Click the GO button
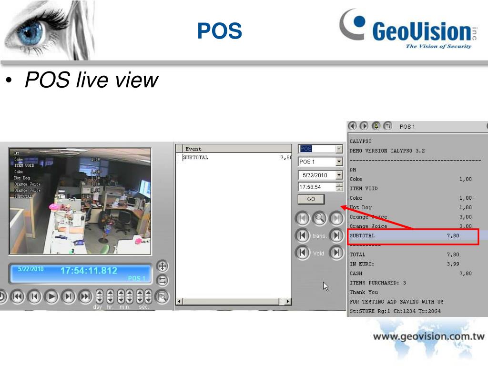The image size is (488, 366). [311, 199]
